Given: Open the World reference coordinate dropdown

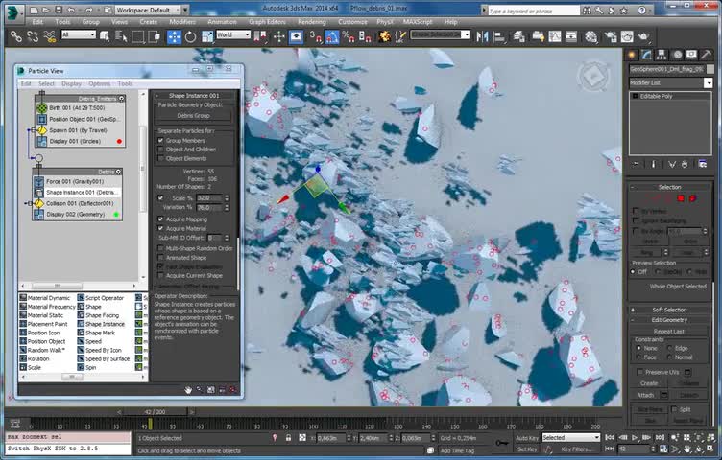Looking at the screenshot, I should coord(233,34).
